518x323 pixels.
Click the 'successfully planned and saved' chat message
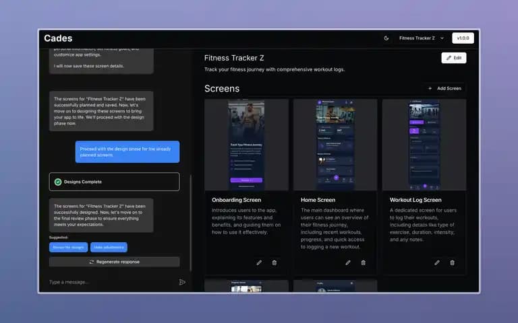[x=101, y=111]
